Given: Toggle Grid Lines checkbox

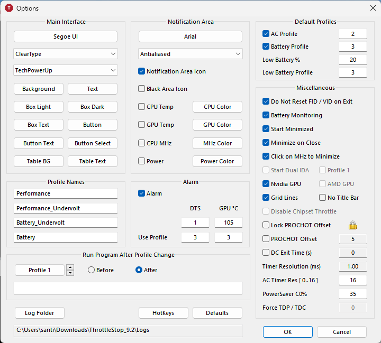Looking at the screenshot, I should (266, 198).
